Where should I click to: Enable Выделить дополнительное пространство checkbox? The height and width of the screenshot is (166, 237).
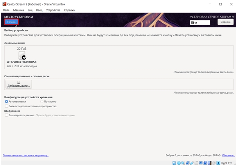(x=6, y=106)
